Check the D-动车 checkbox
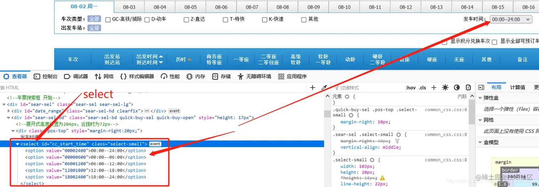Image resolution: width=539 pixels, height=187 pixels. [x=147, y=20]
